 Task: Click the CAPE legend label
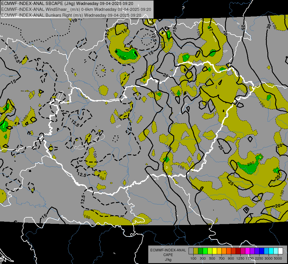click(168, 255)
